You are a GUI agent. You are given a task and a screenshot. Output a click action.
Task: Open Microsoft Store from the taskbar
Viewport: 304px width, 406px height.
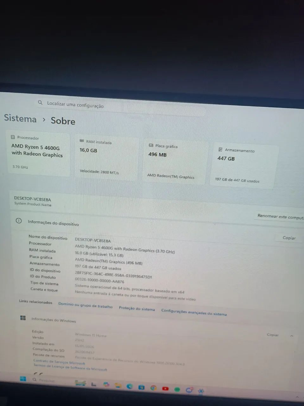(x=142, y=387)
